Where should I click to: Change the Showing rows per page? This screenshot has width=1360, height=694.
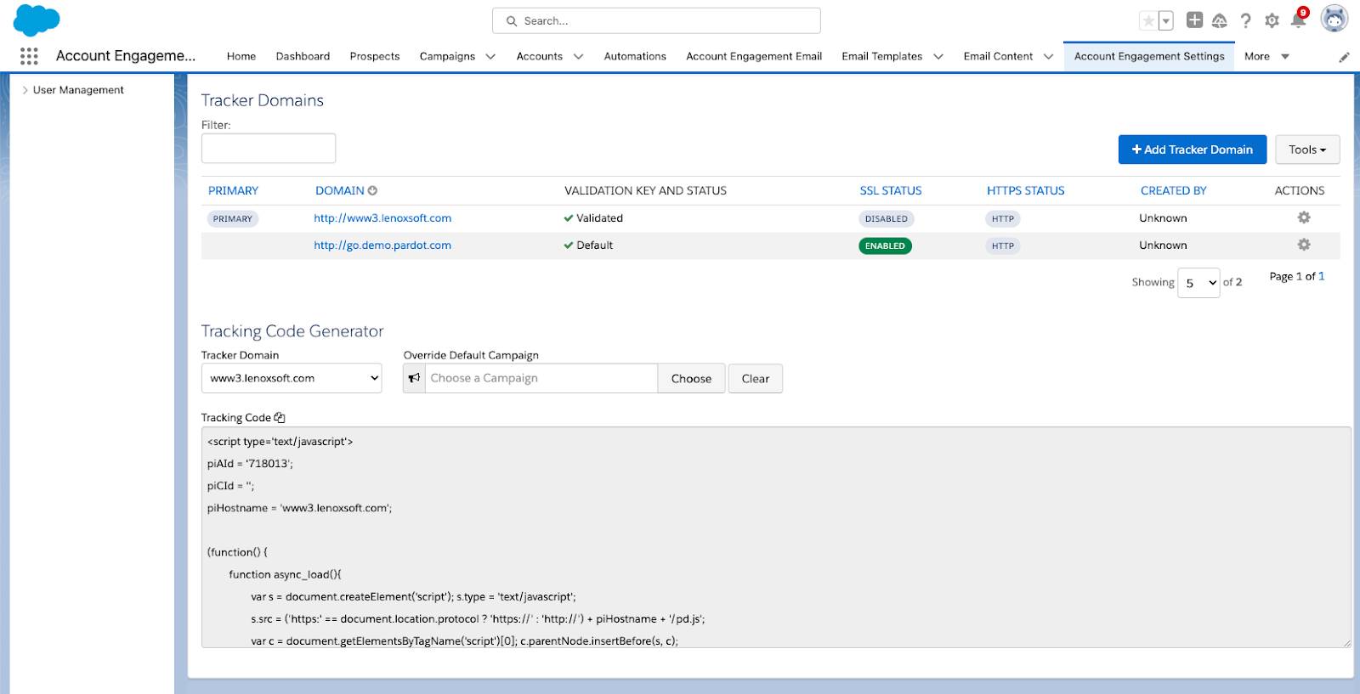[x=1198, y=283]
